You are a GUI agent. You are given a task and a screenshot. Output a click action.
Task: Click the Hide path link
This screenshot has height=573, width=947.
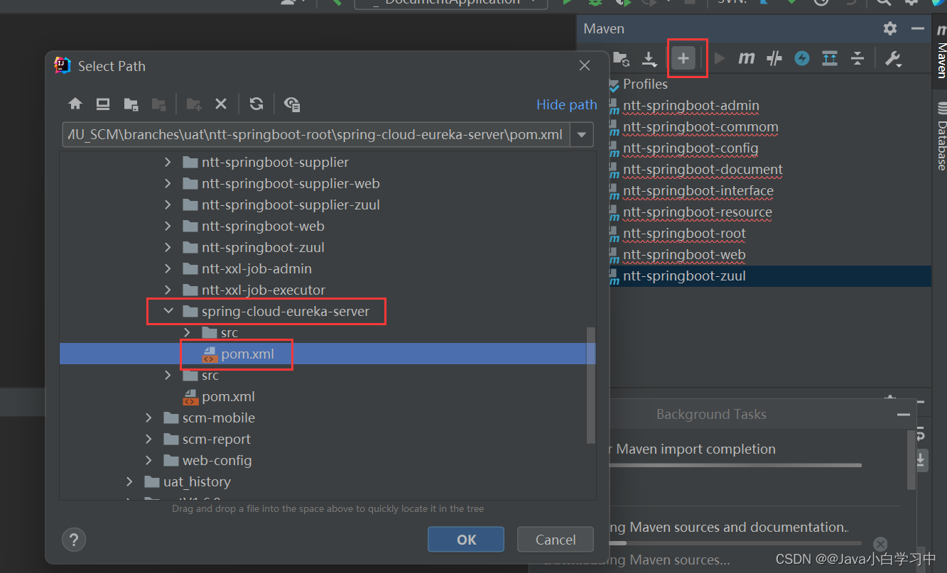coord(566,105)
